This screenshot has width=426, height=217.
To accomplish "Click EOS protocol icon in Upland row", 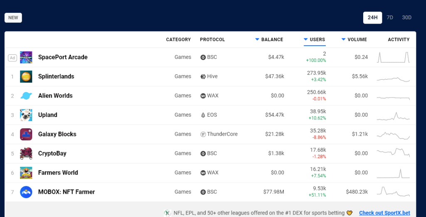I will [203, 115].
